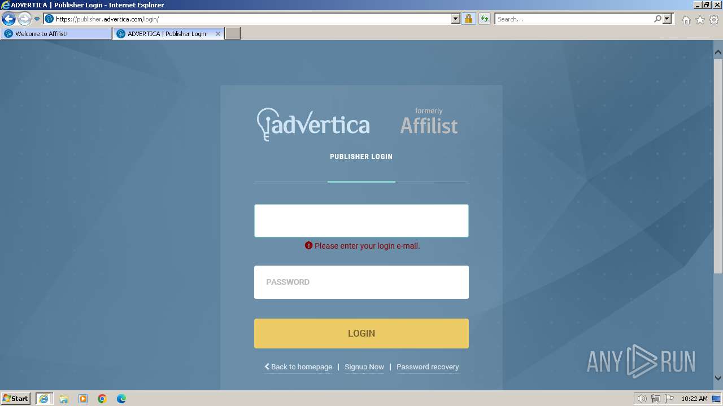Click the search magnifier icon
723x406 pixels.
coord(657,19)
